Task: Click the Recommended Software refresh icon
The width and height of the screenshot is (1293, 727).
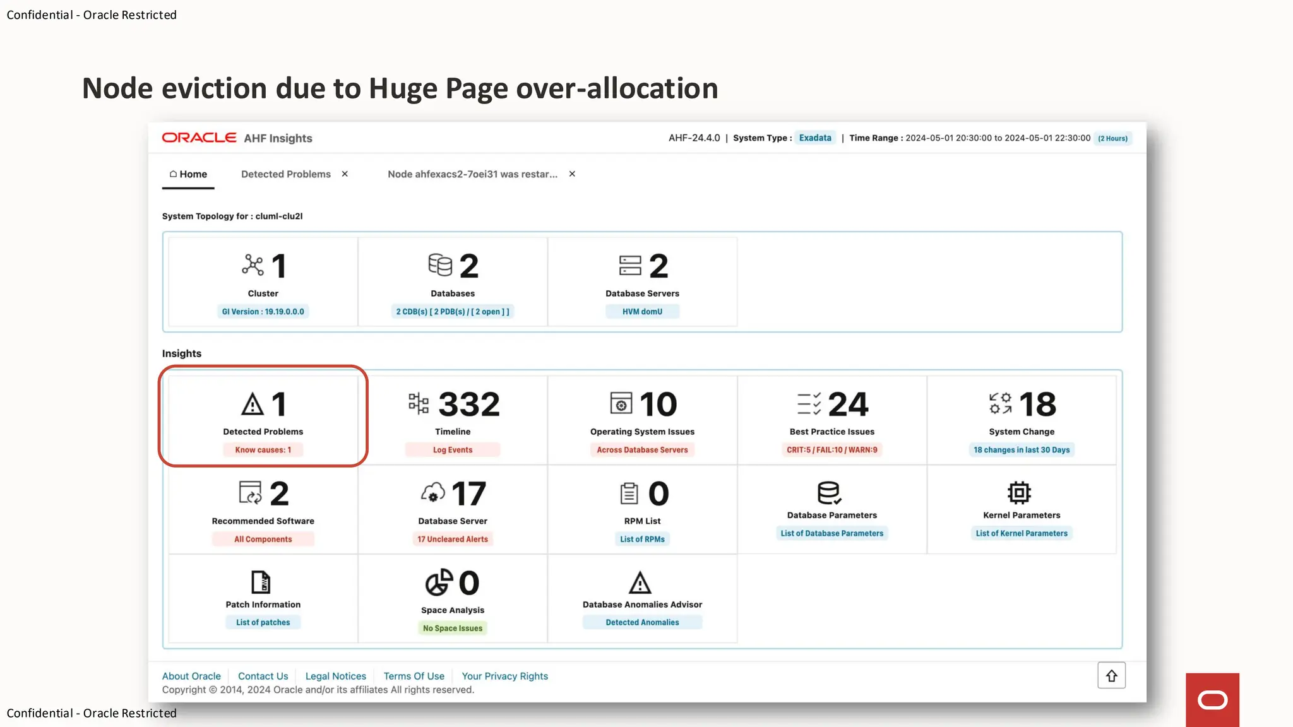Action: pos(251,493)
